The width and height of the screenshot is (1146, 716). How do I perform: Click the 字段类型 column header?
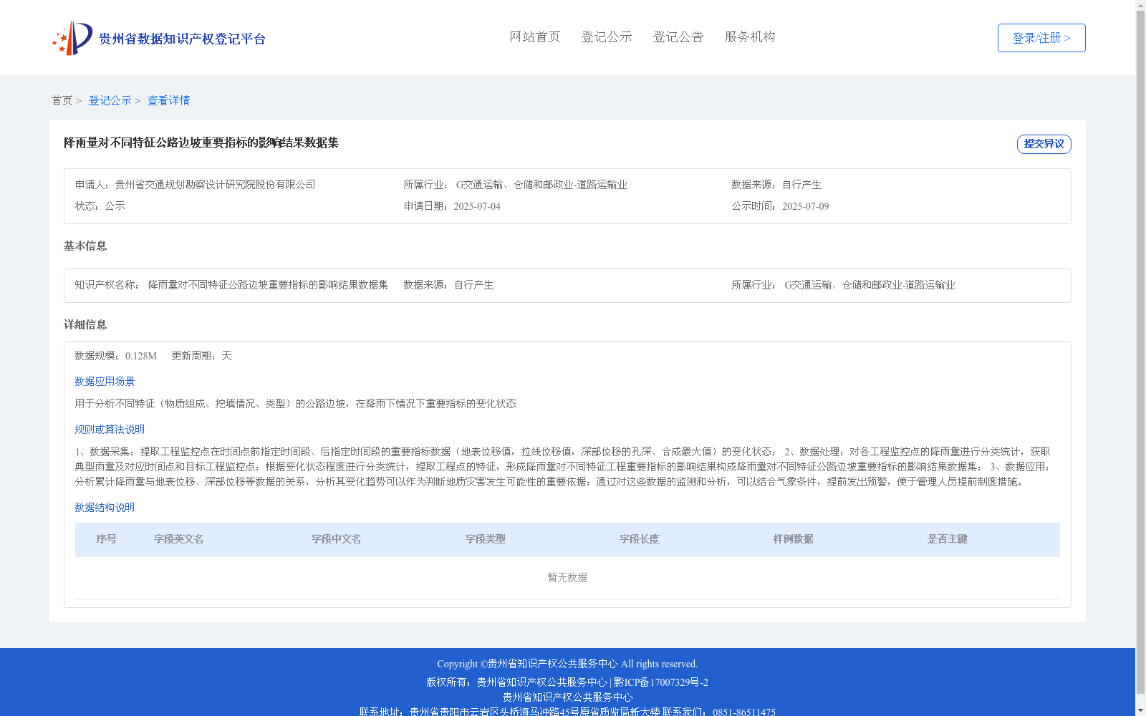[486, 539]
